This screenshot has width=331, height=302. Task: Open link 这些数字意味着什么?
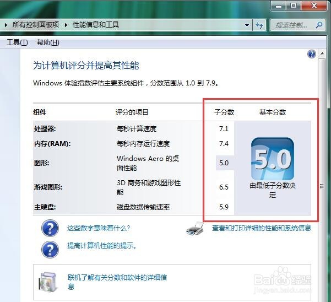click(99, 228)
